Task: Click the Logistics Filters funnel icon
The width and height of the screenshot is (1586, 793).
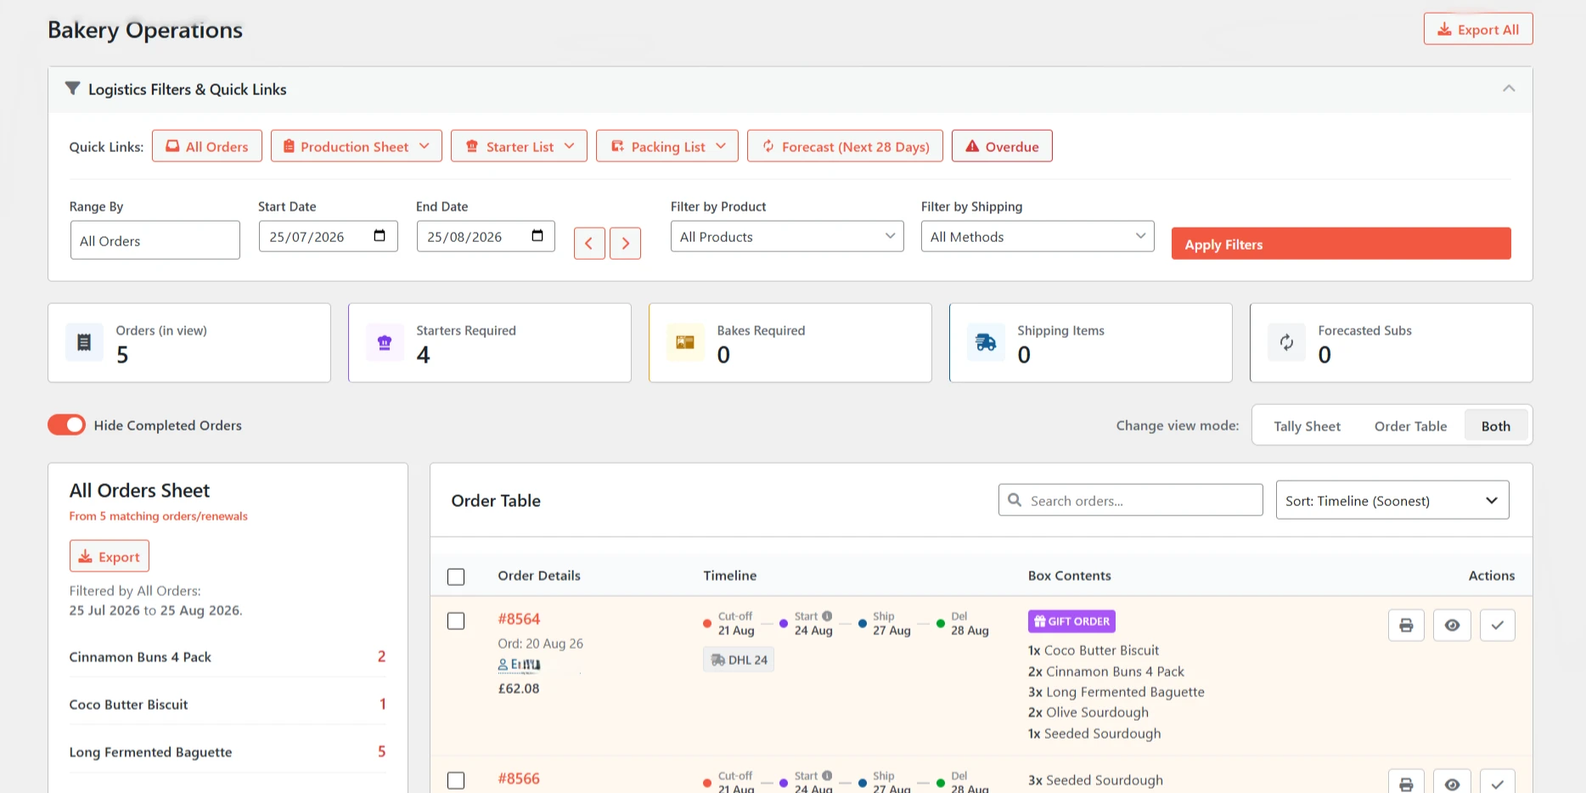Action: click(x=73, y=88)
